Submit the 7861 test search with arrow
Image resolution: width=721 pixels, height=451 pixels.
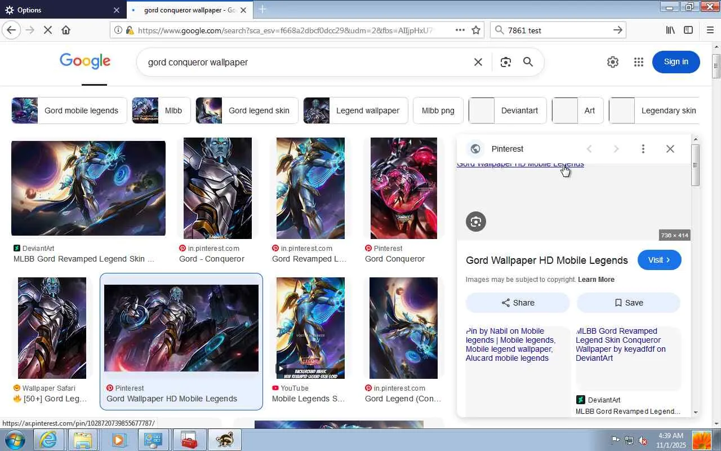(618, 30)
